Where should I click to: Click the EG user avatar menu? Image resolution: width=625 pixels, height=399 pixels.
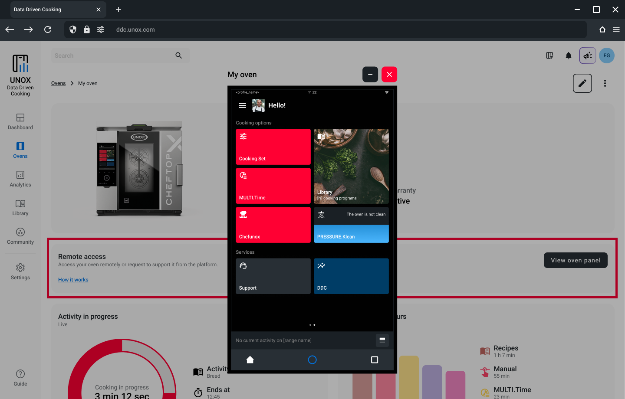tap(606, 56)
